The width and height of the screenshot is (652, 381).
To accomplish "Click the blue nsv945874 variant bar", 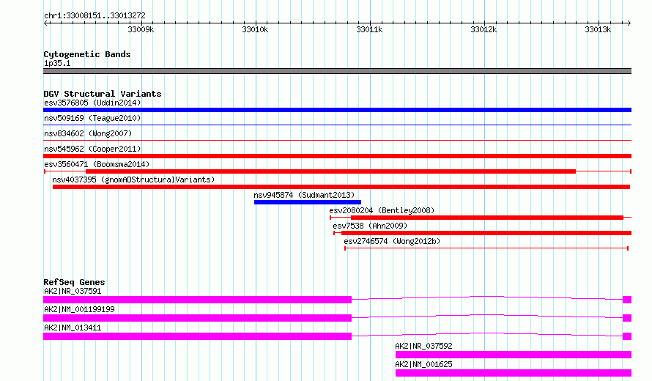I will 308,202.
